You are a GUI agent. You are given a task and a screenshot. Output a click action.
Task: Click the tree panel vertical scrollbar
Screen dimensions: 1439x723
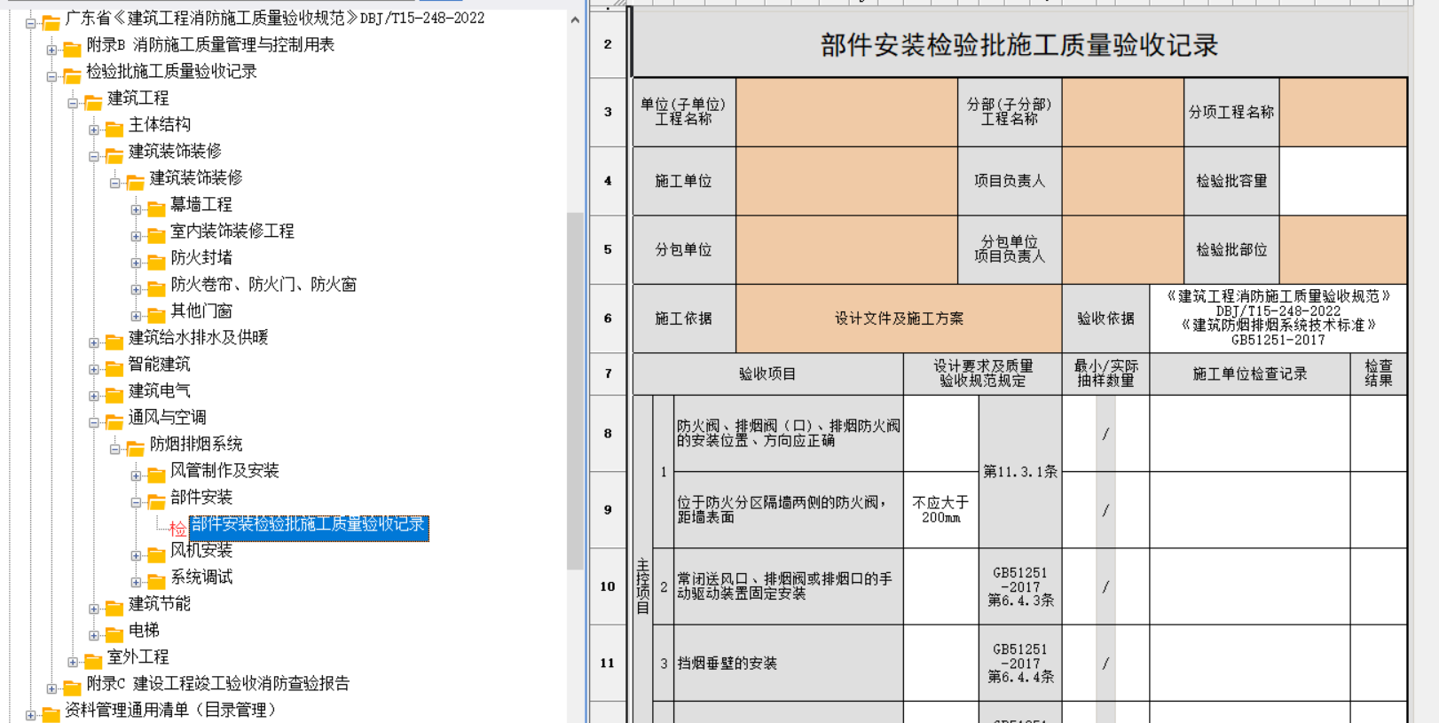(575, 390)
